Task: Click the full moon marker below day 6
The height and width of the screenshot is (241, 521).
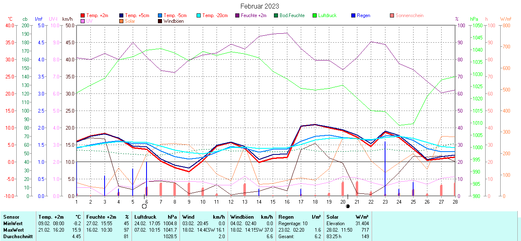Action: [144, 206]
